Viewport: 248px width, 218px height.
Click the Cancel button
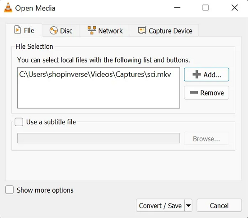point(219,205)
